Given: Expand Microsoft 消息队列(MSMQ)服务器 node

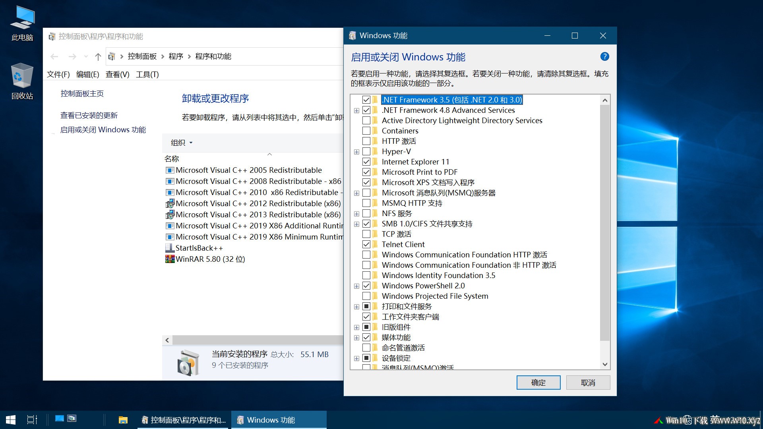Looking at the screenshot, I should coord(356,193).
